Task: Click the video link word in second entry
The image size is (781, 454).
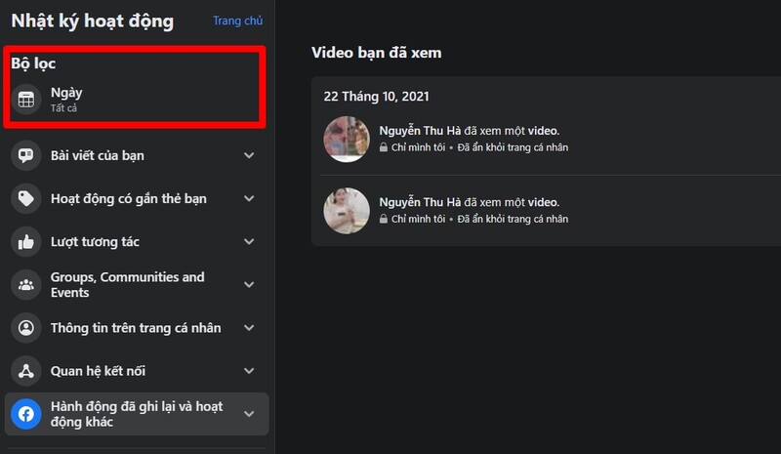Action: coord(544,202)
